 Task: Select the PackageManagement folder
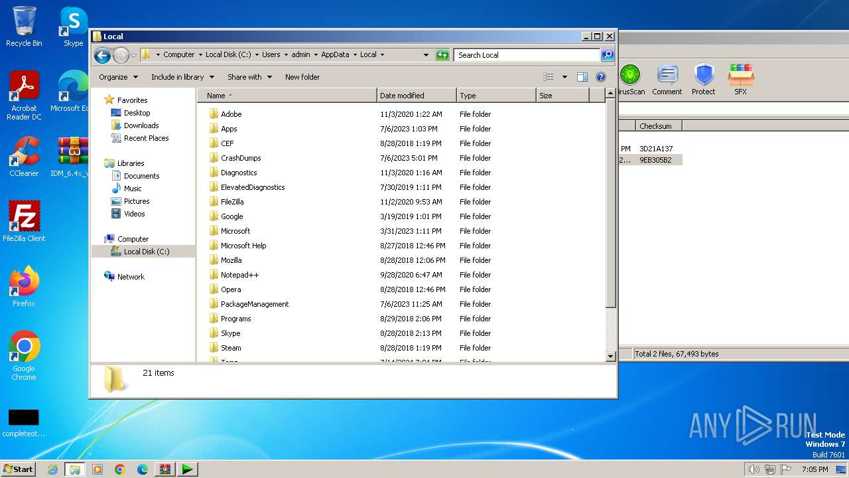[255, 304]
